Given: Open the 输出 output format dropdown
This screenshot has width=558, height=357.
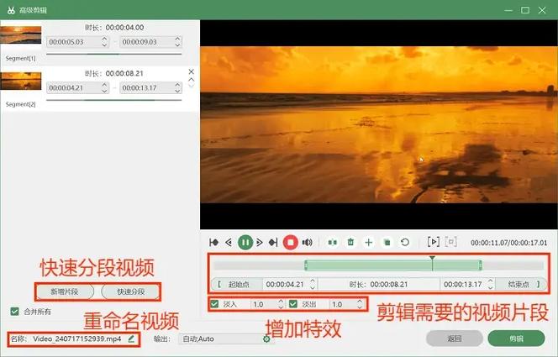Looking at the screenshot, I should pos(222,339).
